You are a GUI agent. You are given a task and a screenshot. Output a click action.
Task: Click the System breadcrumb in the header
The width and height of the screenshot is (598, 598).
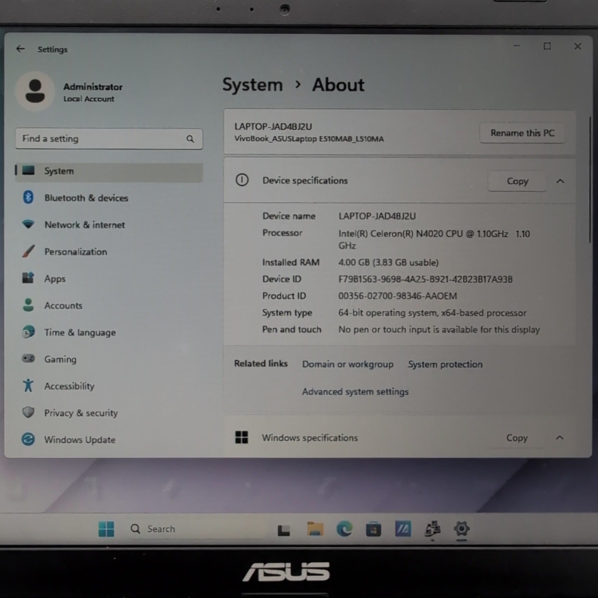click(x=252, y=85)
